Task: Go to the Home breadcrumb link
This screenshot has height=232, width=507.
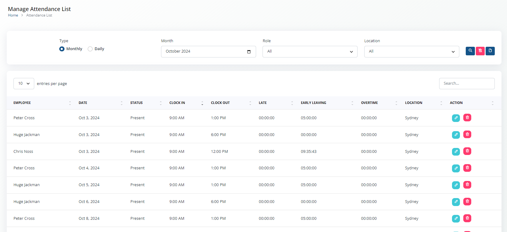Action: tap(13, 15)
